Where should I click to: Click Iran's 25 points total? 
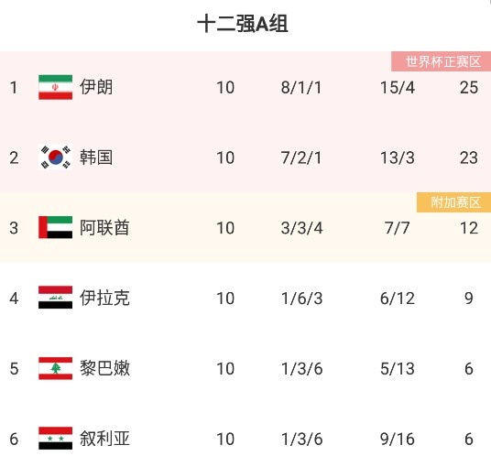point(469,87)
